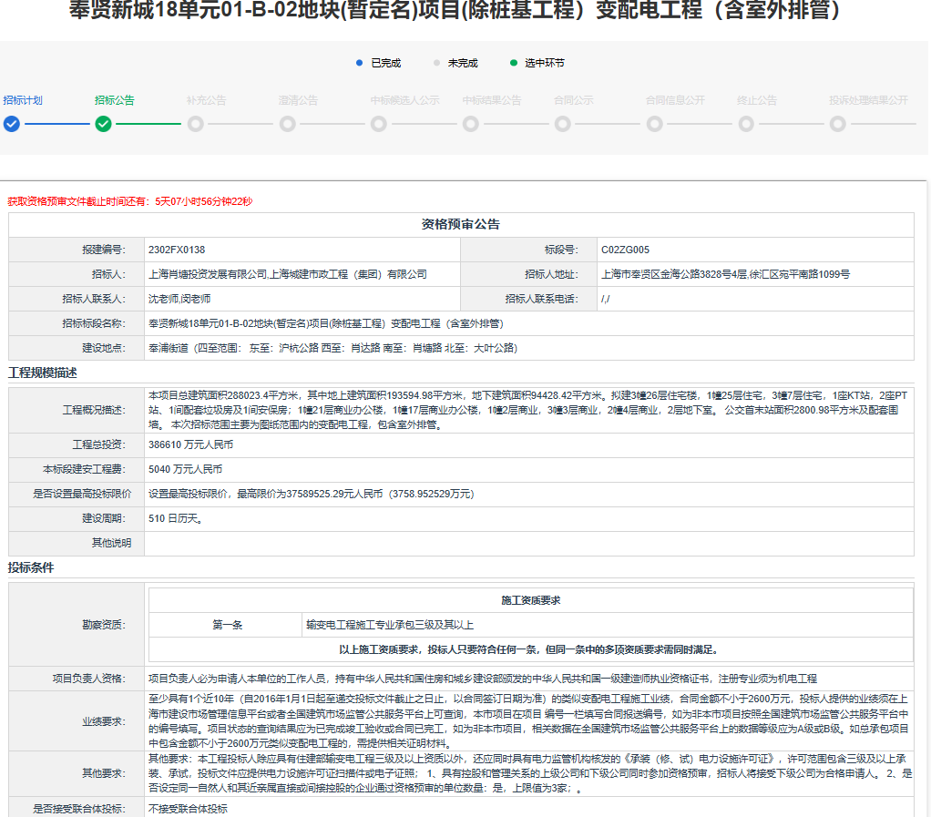Click the 澄清公告 gray step circle
The height and width of the screenshot is (817, 931).
(x=287, y=124)
